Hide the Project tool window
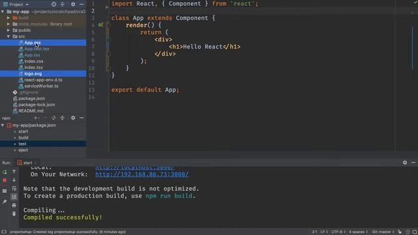The width and height of the screenshot is (418, 235). click(82, 5)
